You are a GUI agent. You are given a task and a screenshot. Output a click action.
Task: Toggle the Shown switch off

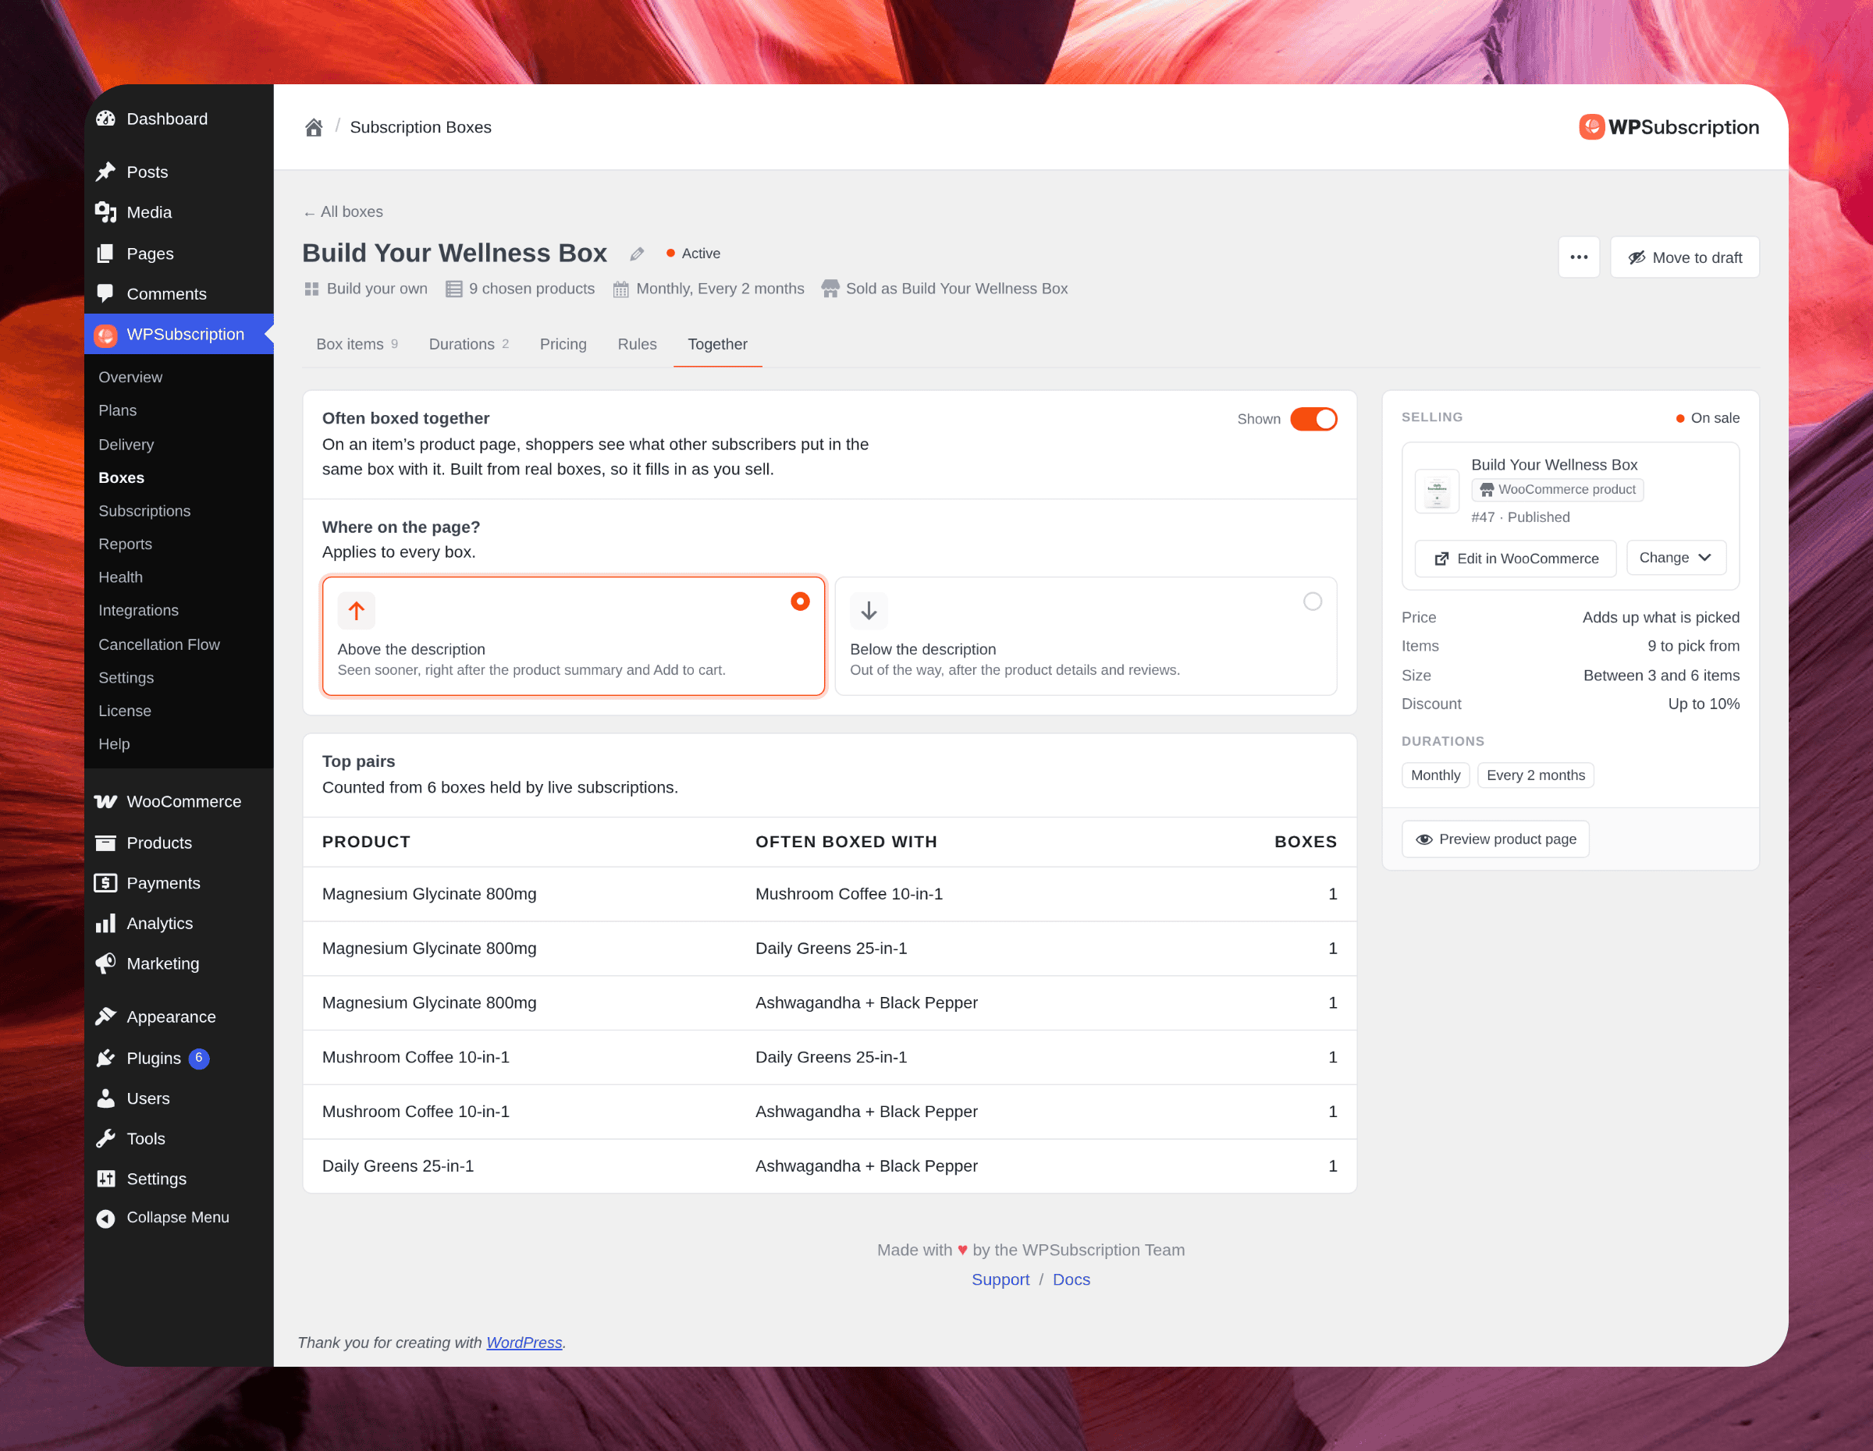point(1313,418)
